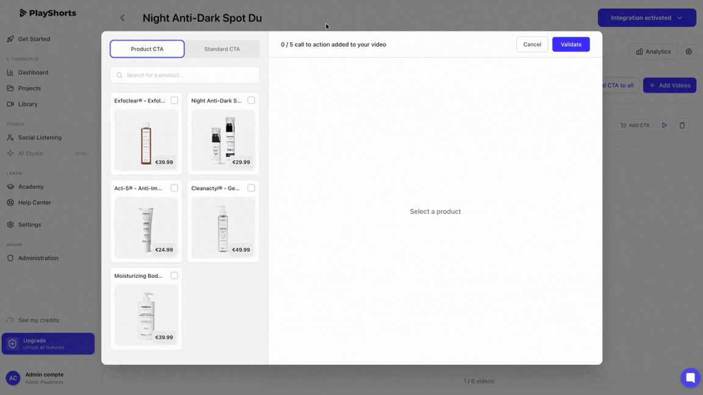Click the Upgrade unlock all features button
Viewport: 703px width, 395px height.
coord(48,344)
